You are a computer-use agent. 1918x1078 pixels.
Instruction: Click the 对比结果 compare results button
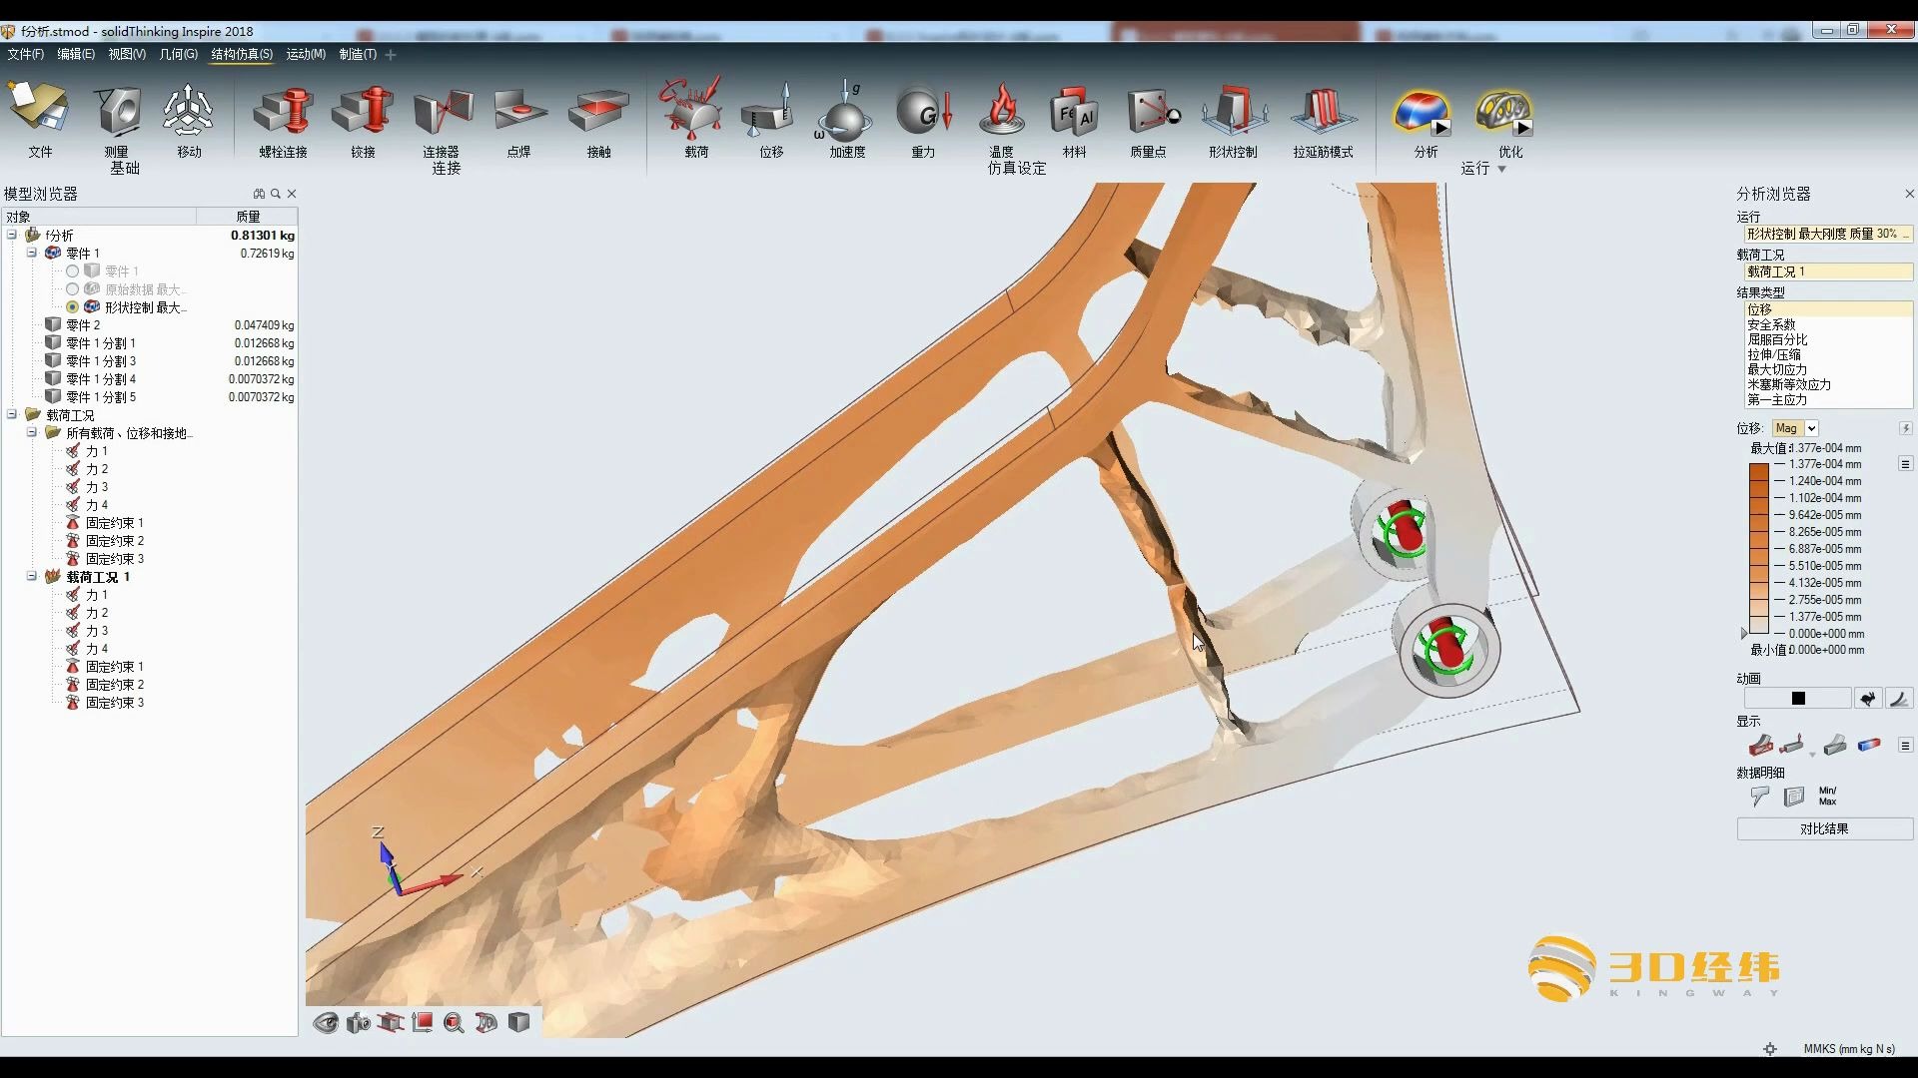(1824, 828)
